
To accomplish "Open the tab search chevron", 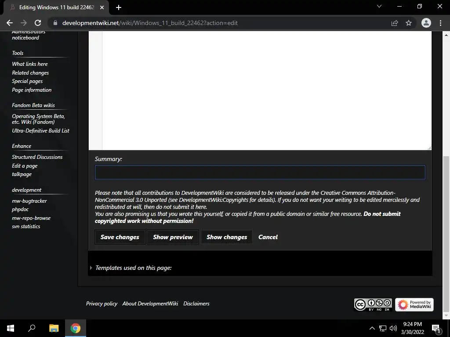I will click(x=379, y=6).
